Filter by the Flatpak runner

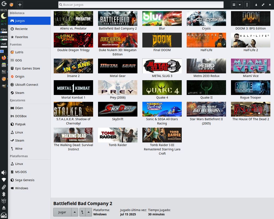29,124
